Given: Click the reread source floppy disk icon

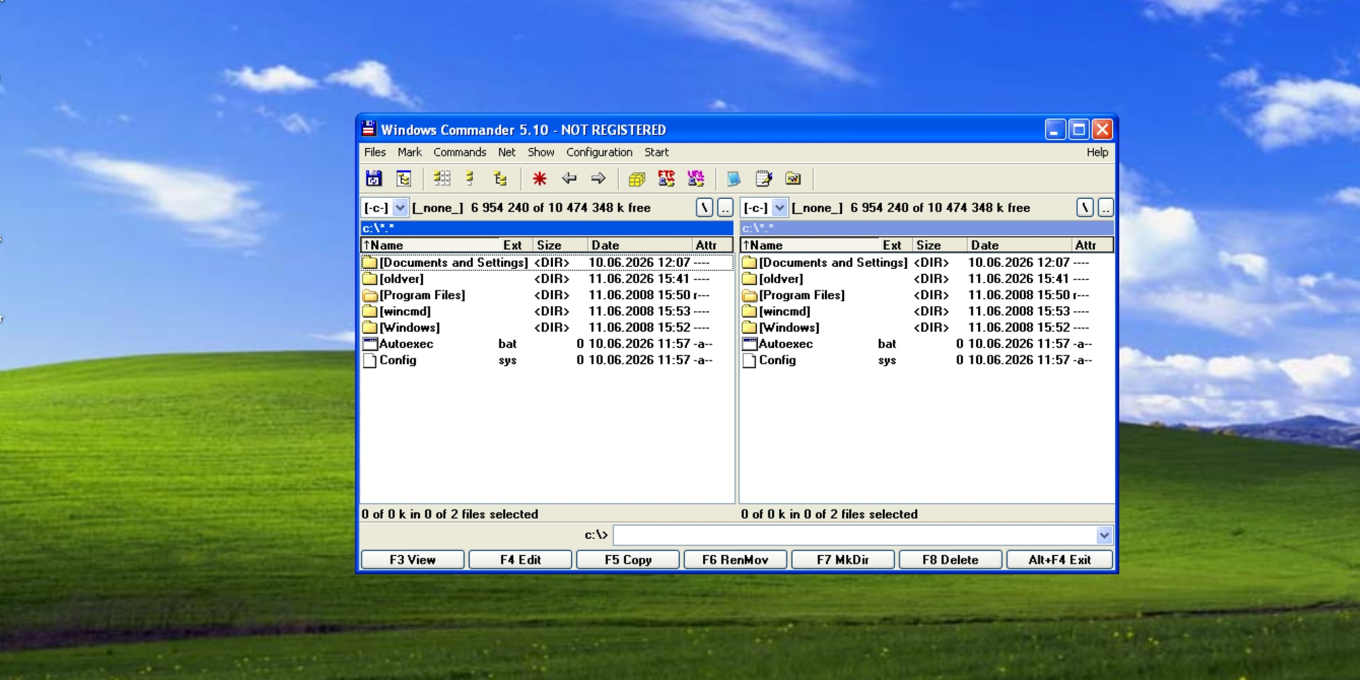Looking at the screenshot, I should coord(374,178).
